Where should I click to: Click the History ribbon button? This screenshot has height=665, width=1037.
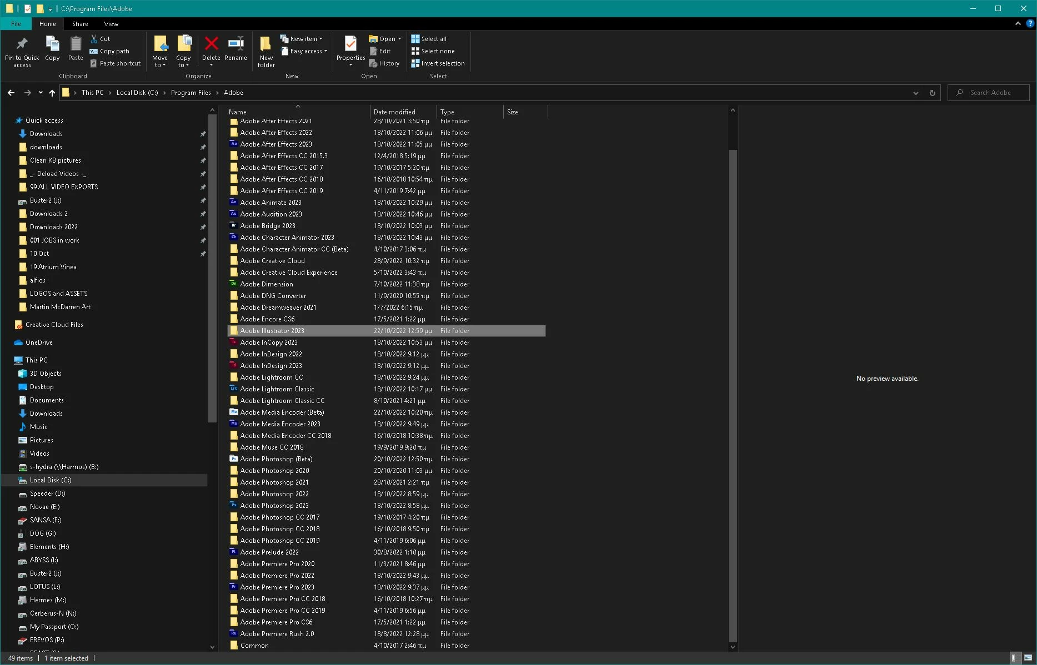(x=384, y=63)
